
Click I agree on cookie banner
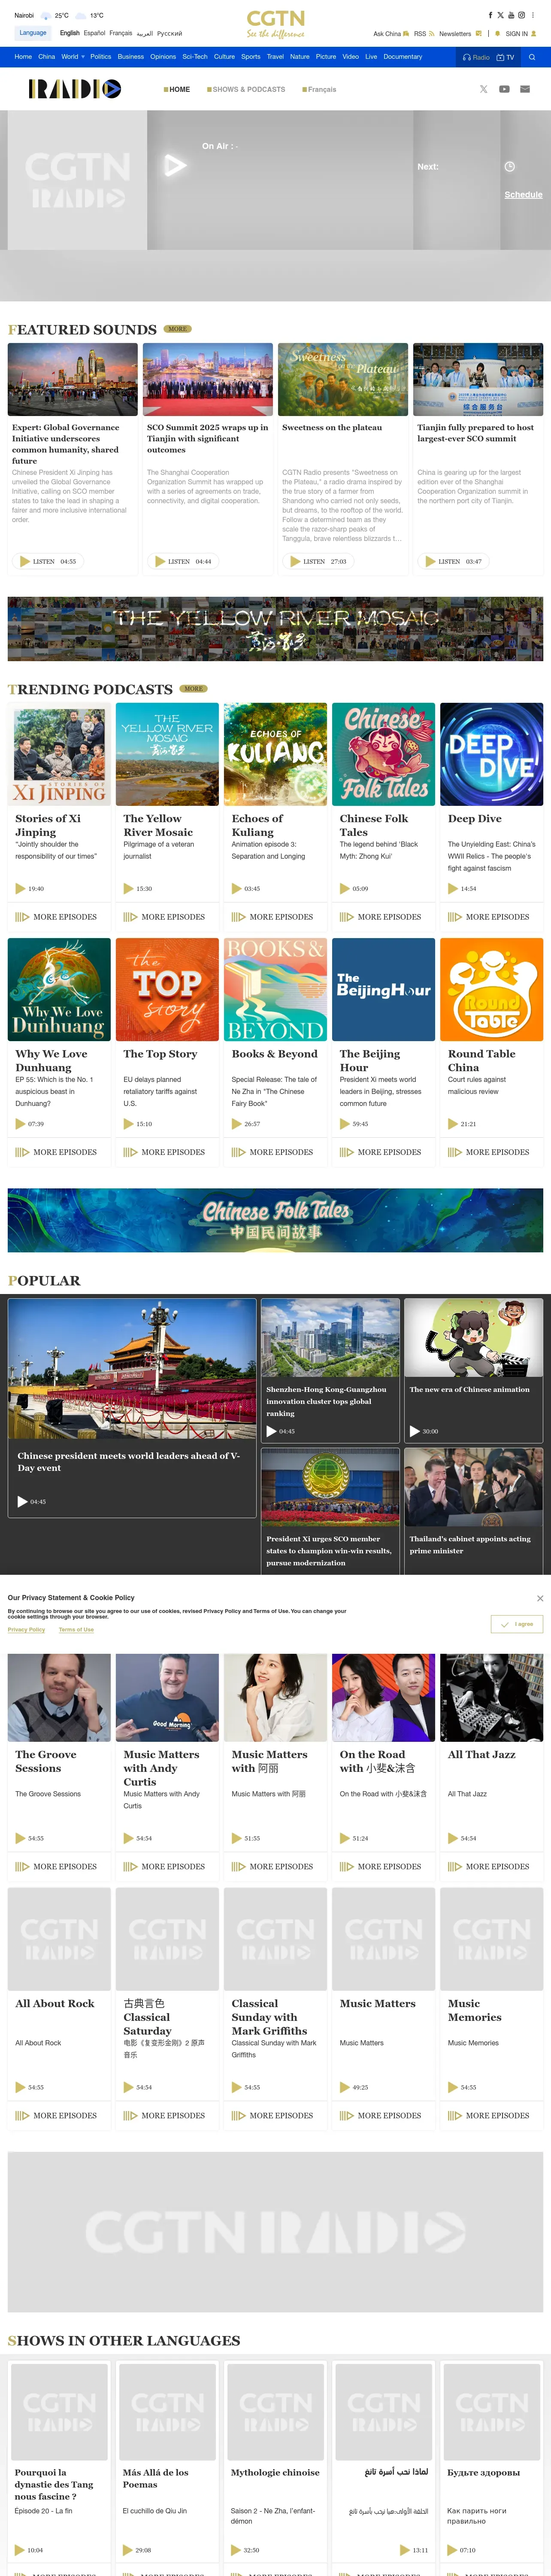tap(517, 1624)
